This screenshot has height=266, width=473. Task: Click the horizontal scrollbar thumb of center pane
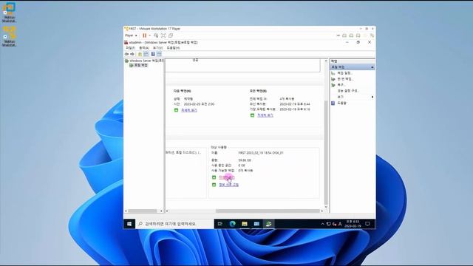268,211
